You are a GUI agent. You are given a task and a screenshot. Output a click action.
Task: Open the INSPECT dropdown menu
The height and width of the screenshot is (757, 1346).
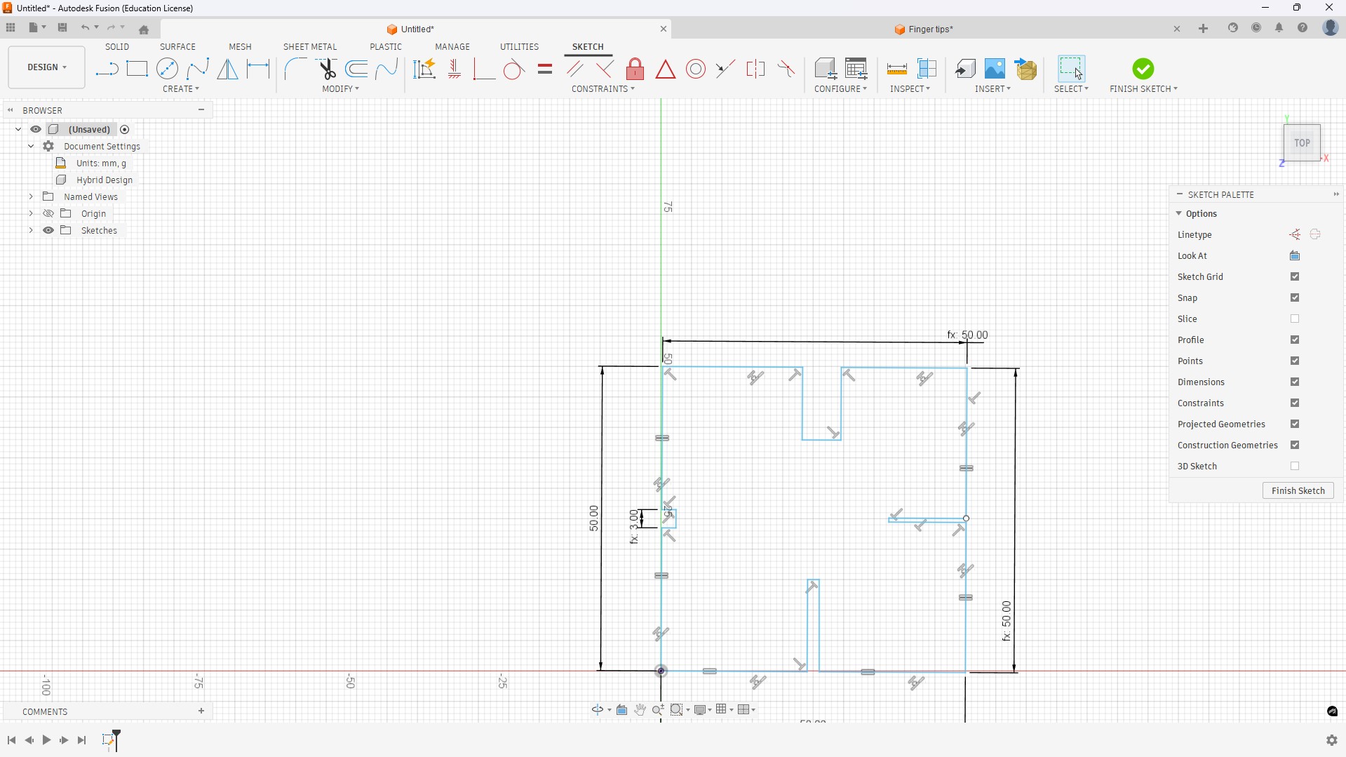click(910, 89)
